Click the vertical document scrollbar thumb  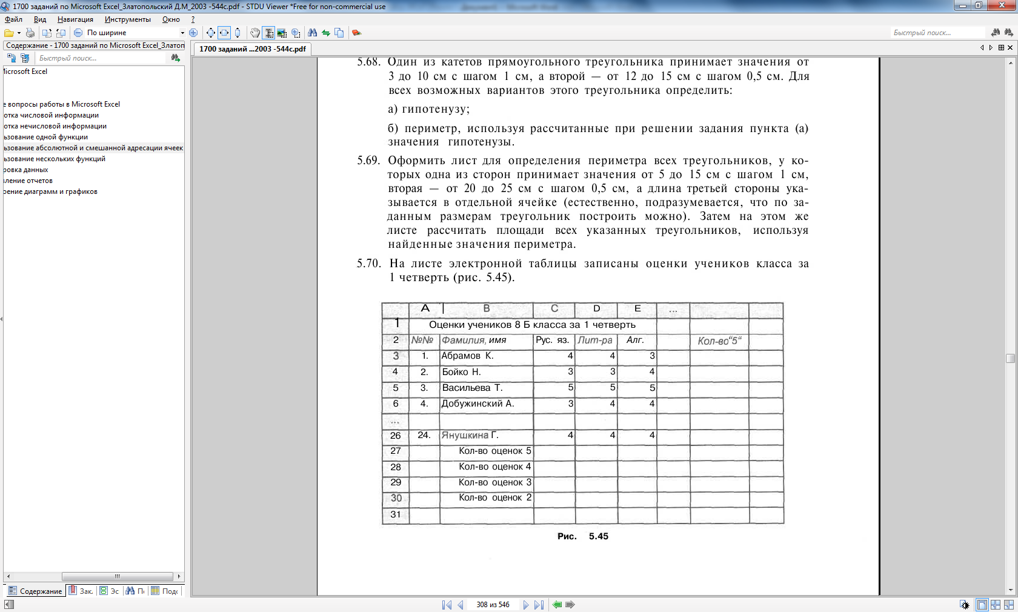pos(1010,358)
